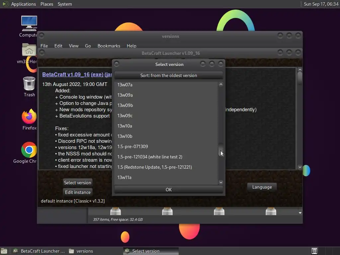Viewport: 340px width, 255px height.
Task: Open the Trash desktop icon
Action: click(x=29, y=87)
